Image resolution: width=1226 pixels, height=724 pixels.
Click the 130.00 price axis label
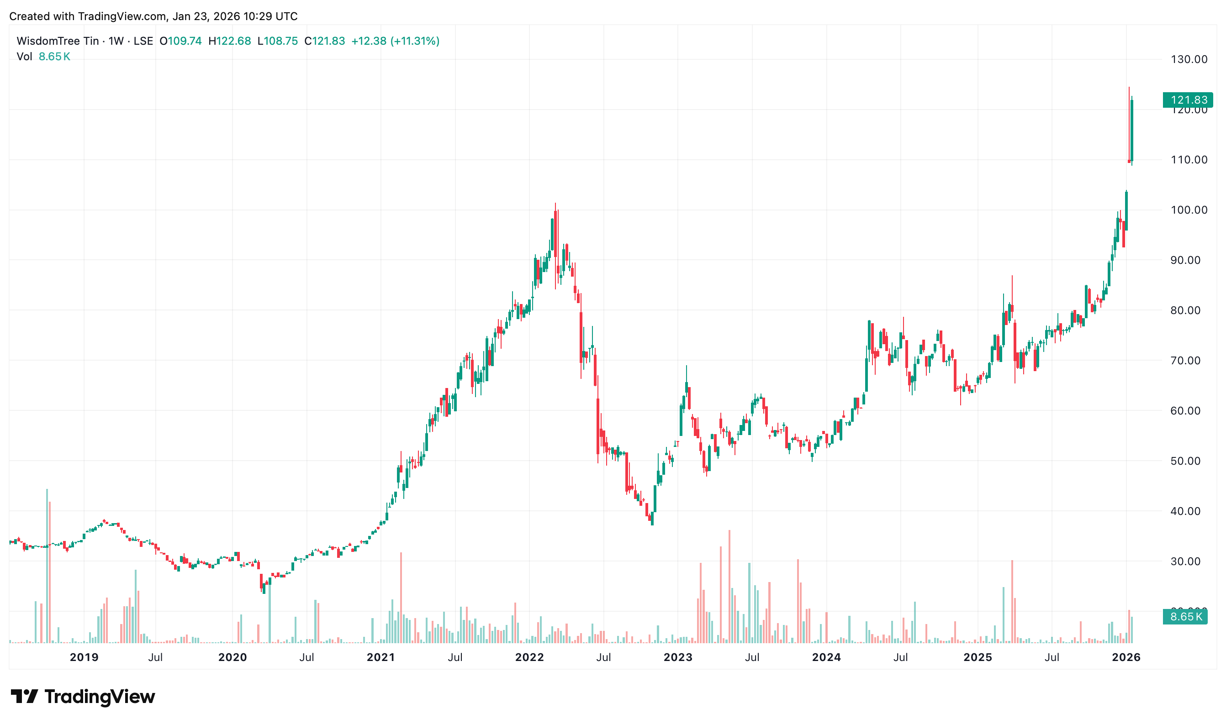(1189, 59)
